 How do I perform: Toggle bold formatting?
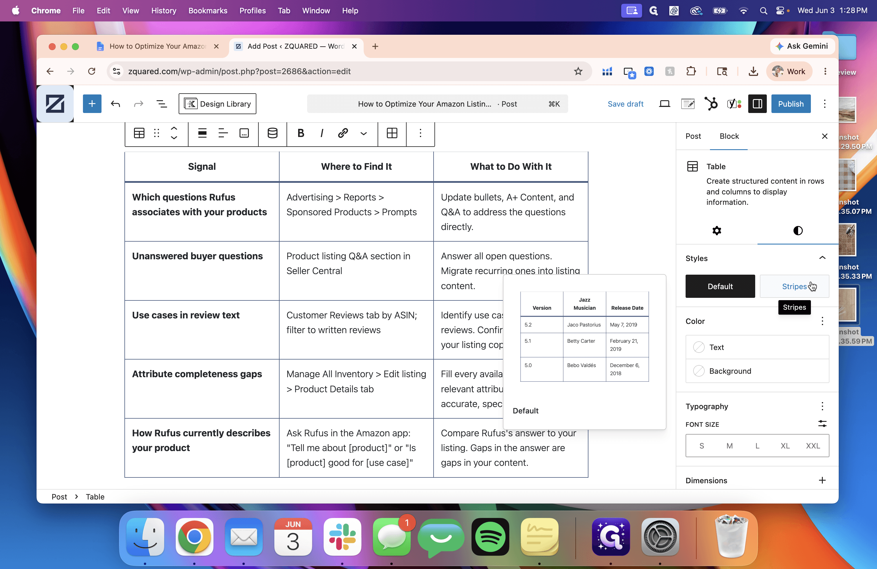[301, 133]
